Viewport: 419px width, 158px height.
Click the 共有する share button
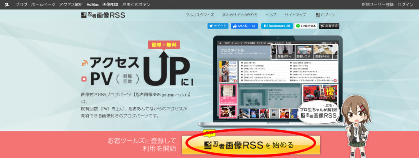pyautogui.click(x=329, y=26)
